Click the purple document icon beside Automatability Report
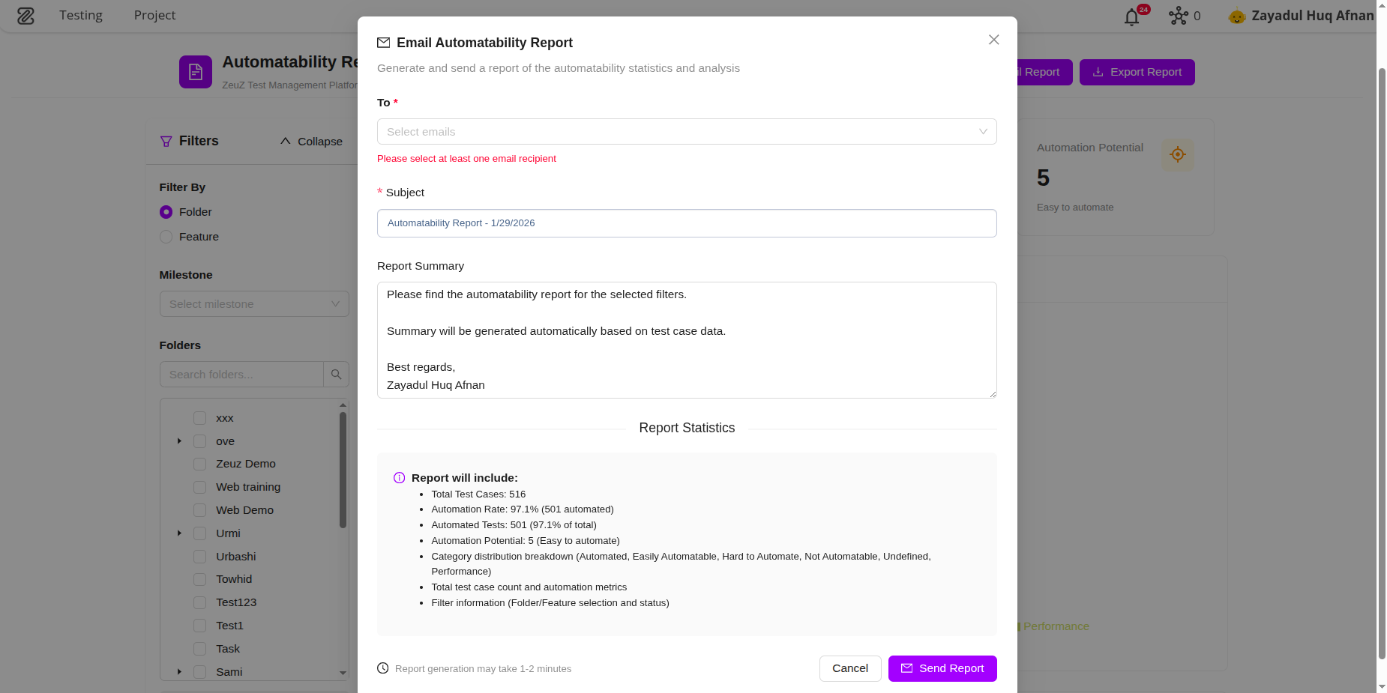1387x693 pixels. point(195,71)
